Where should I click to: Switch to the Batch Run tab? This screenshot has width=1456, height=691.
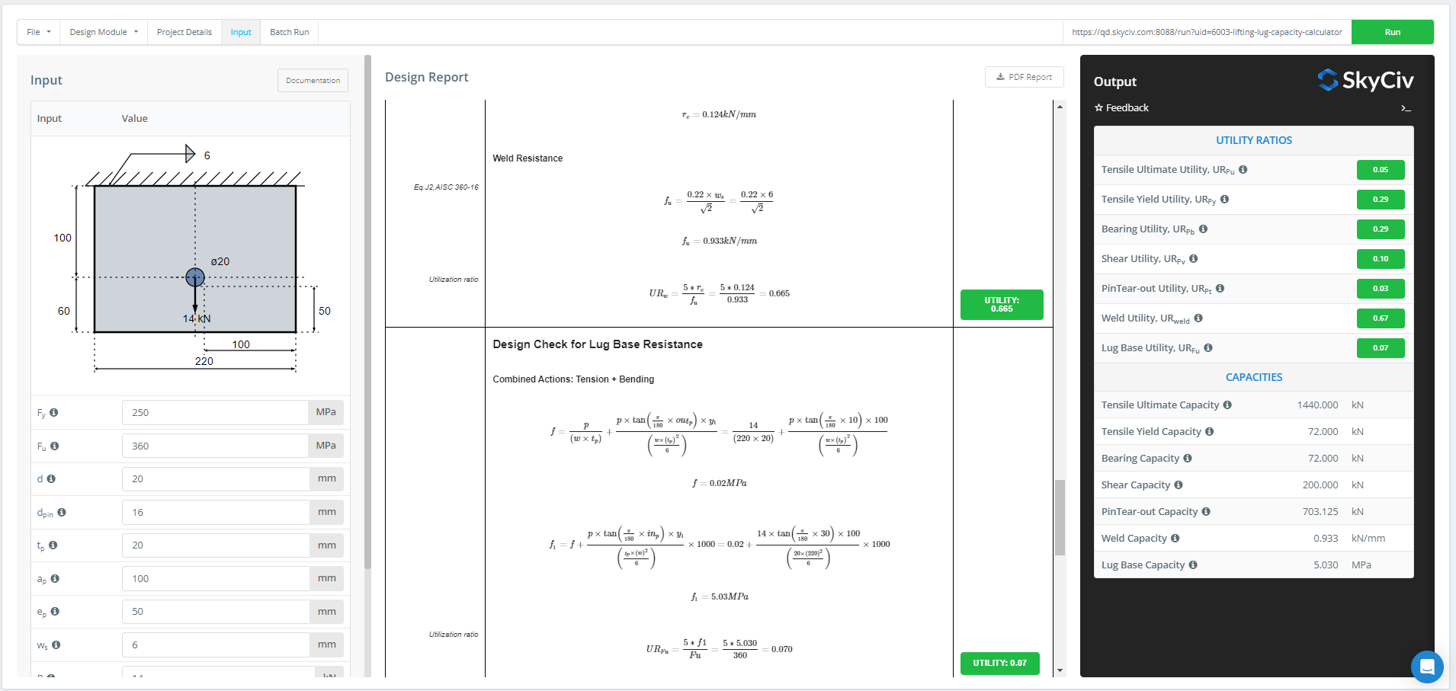tap(290, 32)
